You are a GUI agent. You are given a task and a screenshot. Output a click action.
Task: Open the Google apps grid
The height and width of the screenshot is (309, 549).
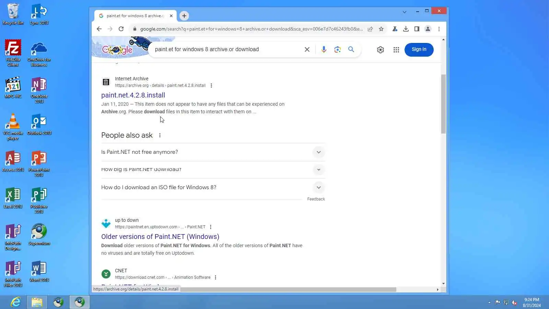(x=396, y=50)
